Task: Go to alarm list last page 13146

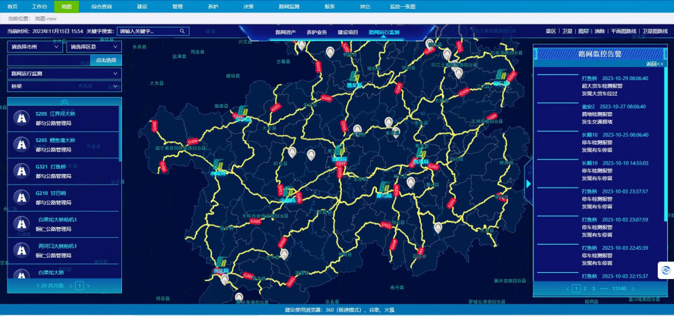Action: (619, 288)
